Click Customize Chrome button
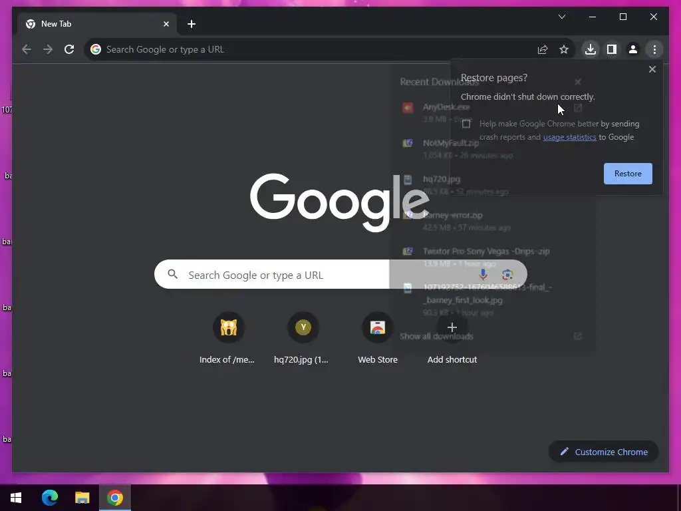Image resolution: width=681 pixels, height=511 pixels. point(603,452)
